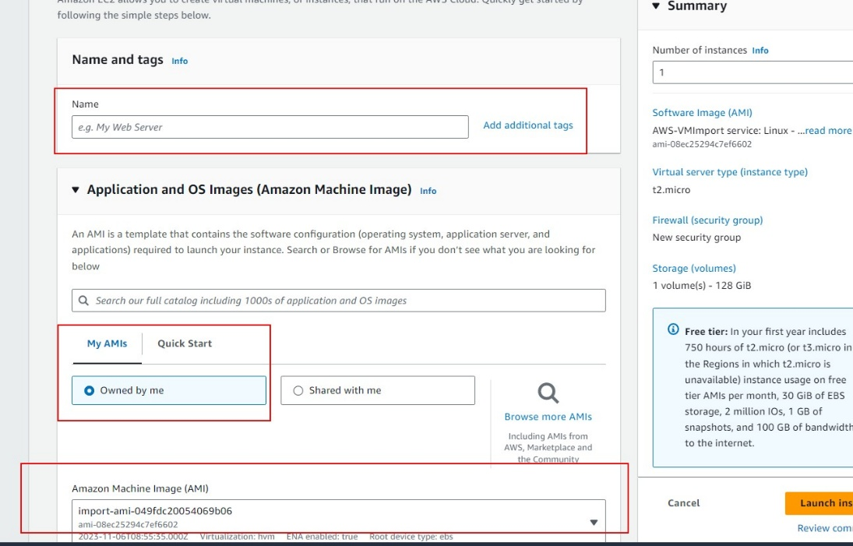Image resolution: width=853 pixels, height=546 pixels.
Task: Click the search icon in AMI catalog field
Action: coord(83,301)
